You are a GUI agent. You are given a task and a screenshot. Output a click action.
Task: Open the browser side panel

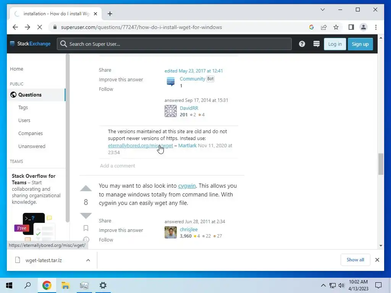(x=351, y=27)
